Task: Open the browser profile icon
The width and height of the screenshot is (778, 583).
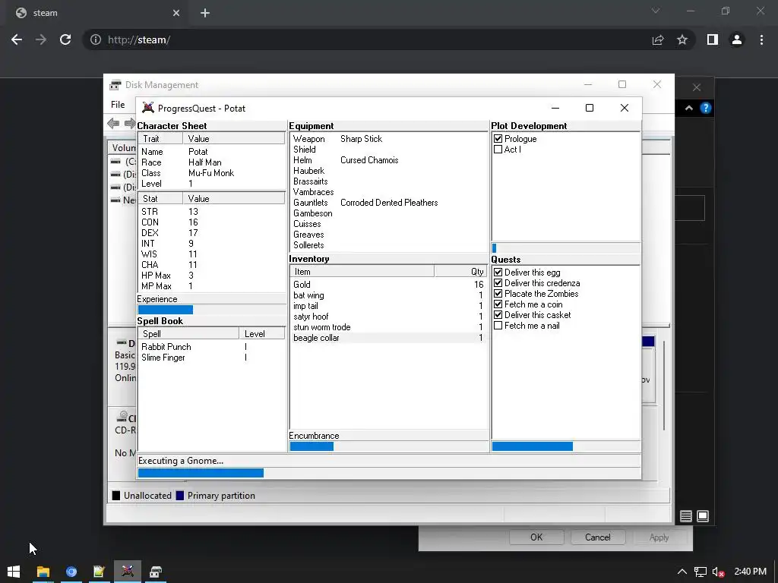Action: (x=737, y=39)
